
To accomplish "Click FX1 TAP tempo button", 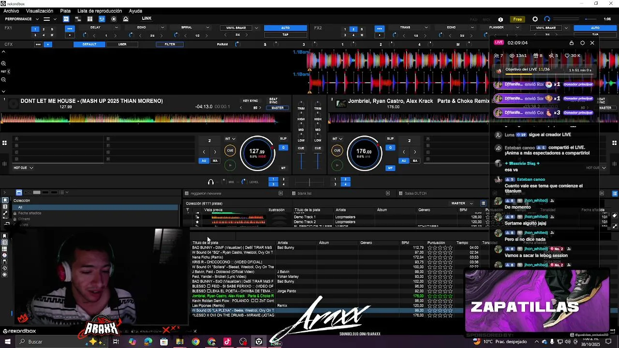I will (x=285, y=35).
